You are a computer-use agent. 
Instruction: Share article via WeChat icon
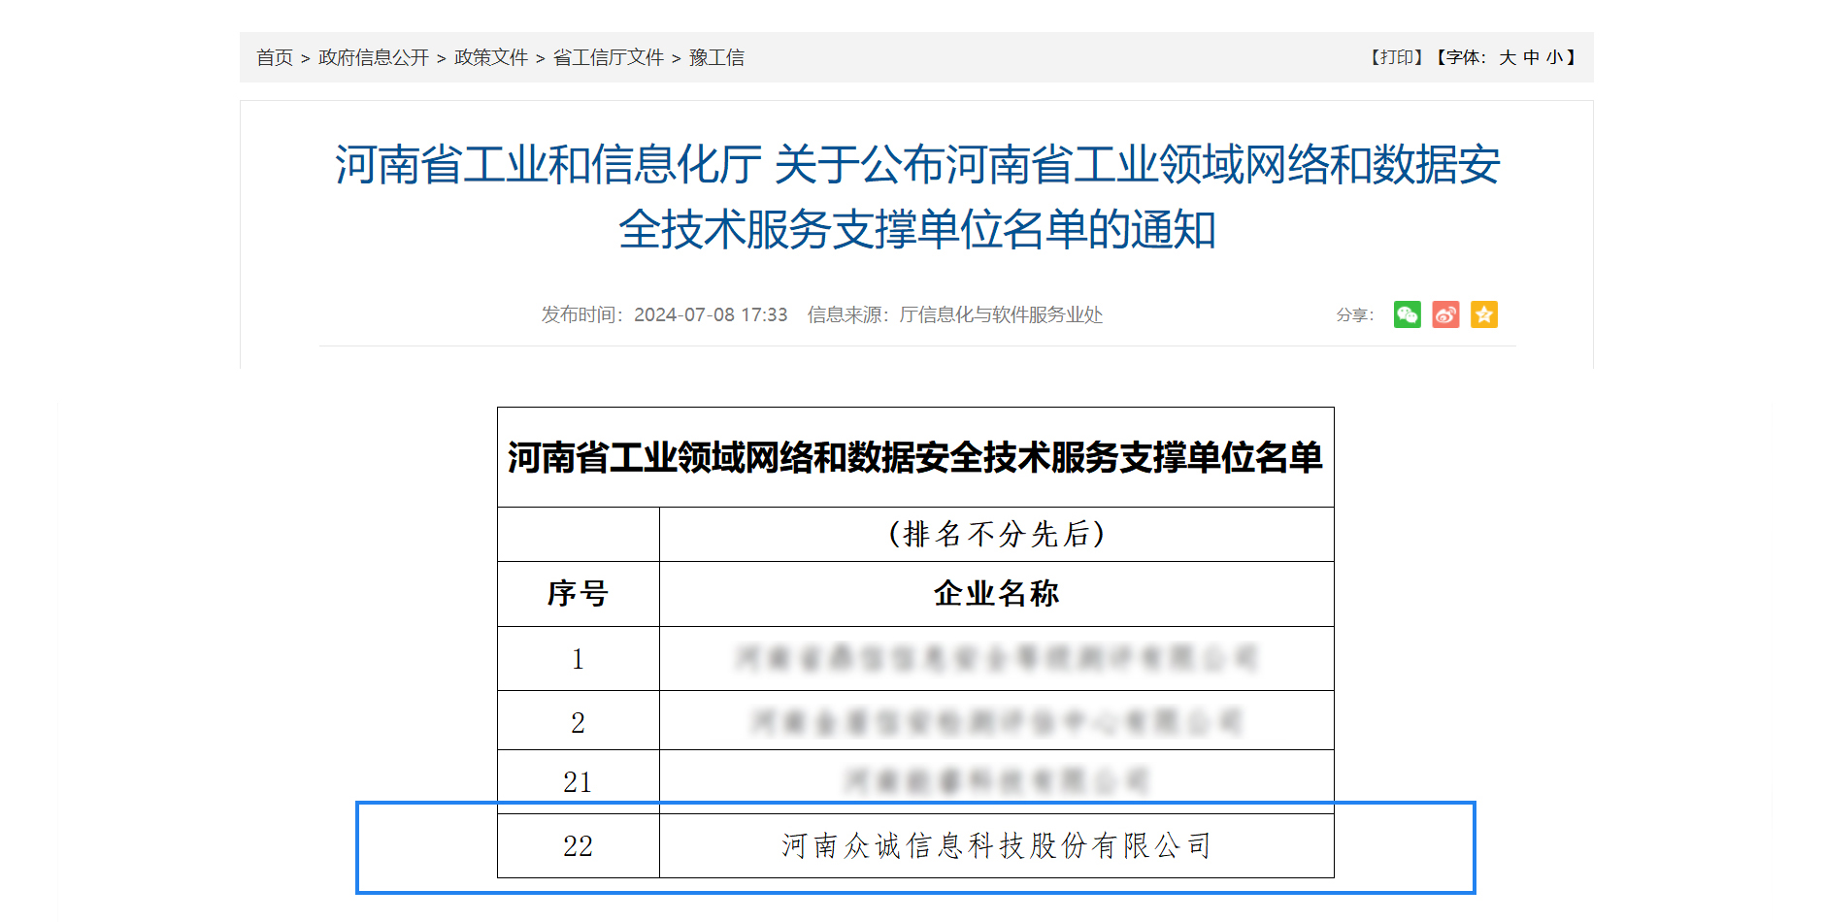coord(1407,314)
